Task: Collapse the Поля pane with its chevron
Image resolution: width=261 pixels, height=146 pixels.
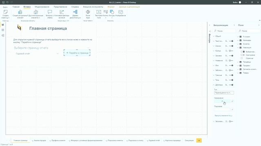Action: point(259,25)
